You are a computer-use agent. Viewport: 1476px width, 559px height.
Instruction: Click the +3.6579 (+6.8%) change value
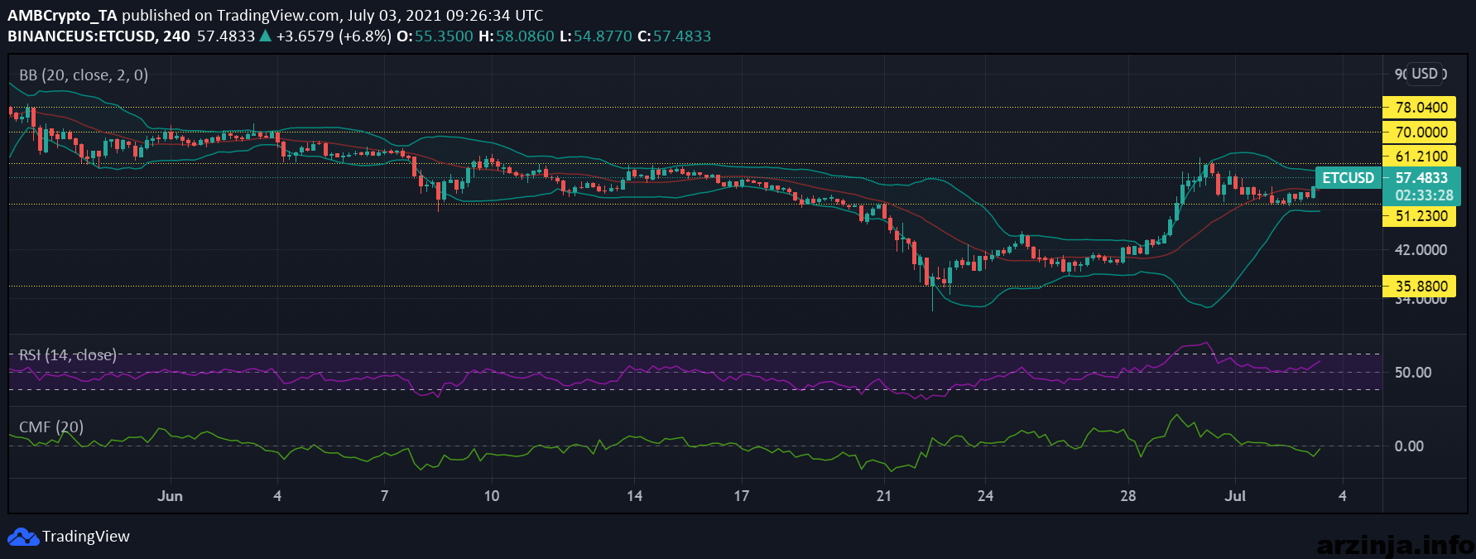(x=334, y=36)
